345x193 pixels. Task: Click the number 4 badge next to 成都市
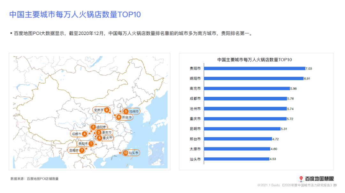tap(84, 134)
